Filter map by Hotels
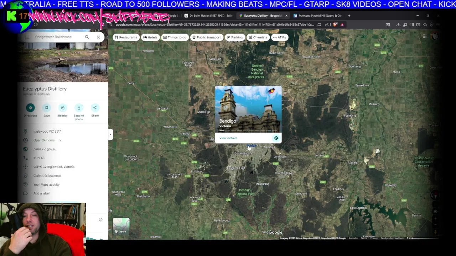 150,37
